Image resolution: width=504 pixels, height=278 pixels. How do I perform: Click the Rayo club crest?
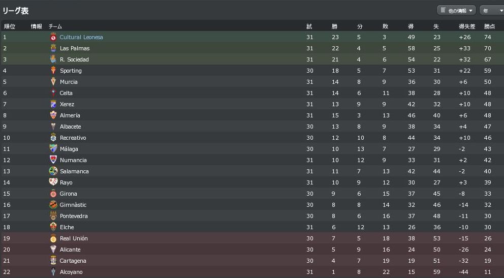pos(53,182)
